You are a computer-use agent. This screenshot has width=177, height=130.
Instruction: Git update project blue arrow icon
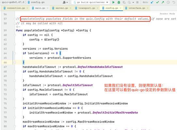point(152,2)
